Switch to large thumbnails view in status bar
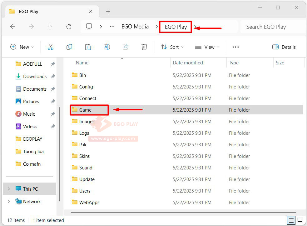The width and height of the screenshot is (307, 226). point(300,220)
